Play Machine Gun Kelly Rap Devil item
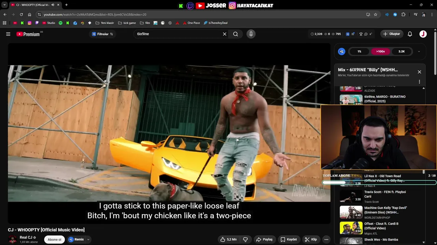 [380, 212]
